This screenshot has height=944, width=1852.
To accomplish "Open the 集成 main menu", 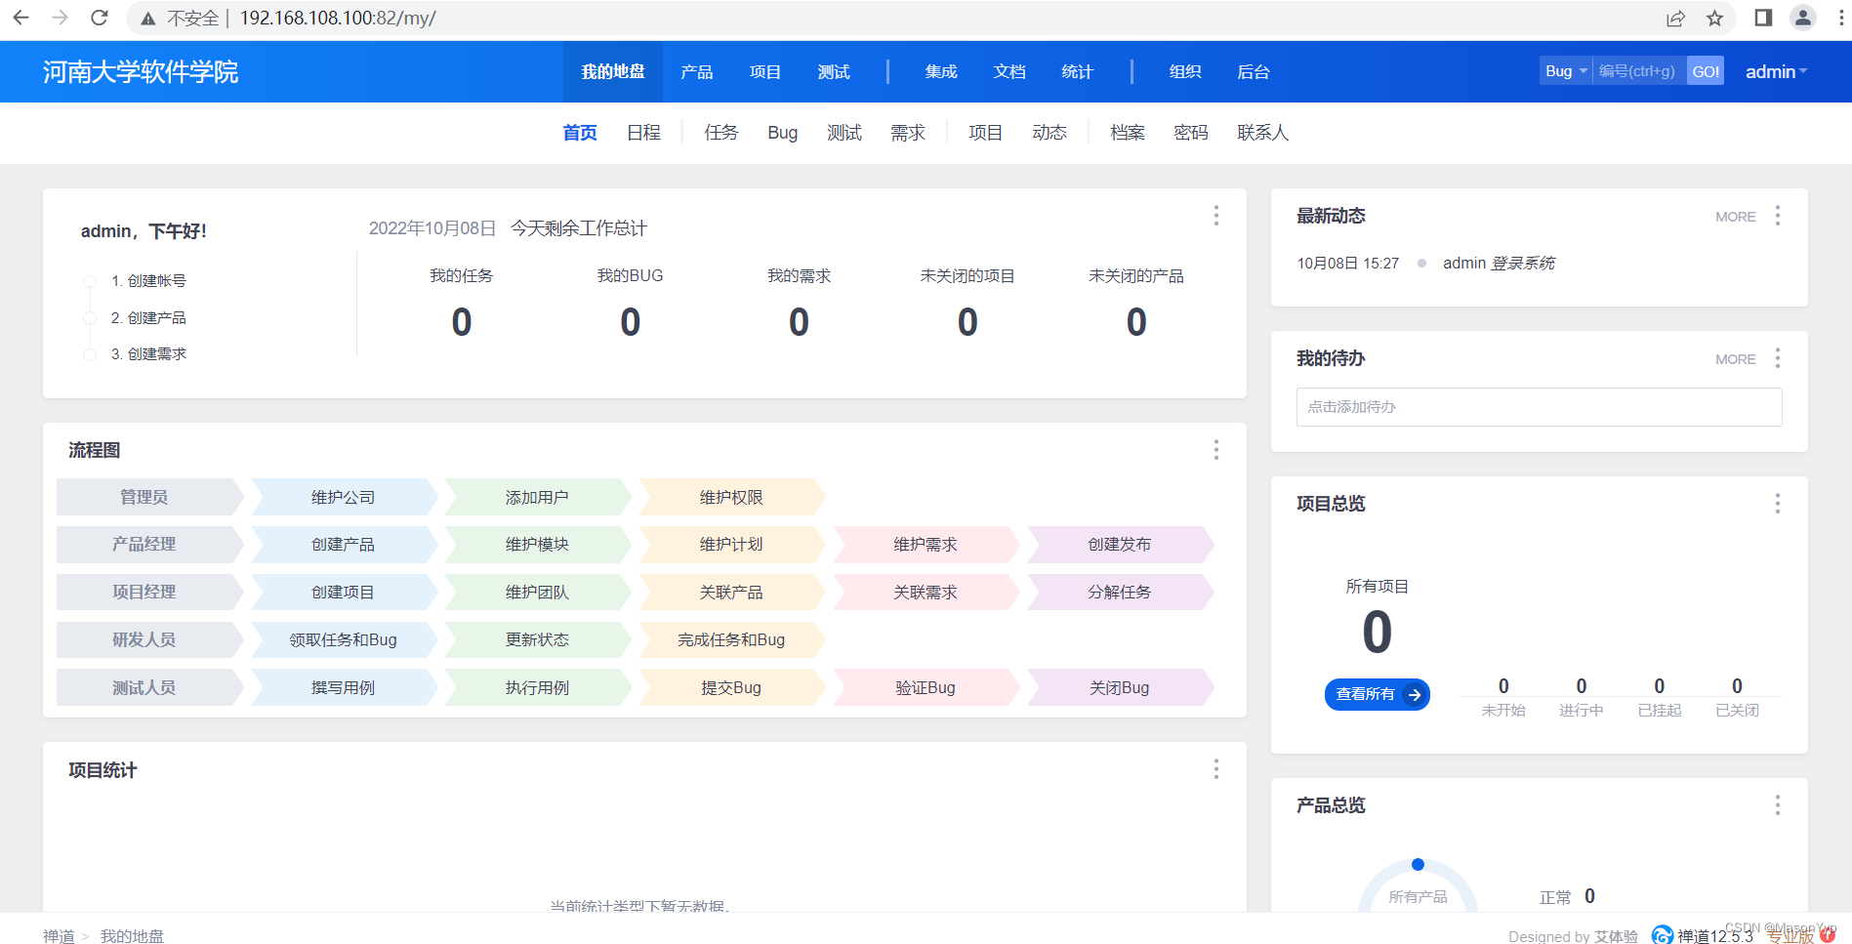I will 941,71.
